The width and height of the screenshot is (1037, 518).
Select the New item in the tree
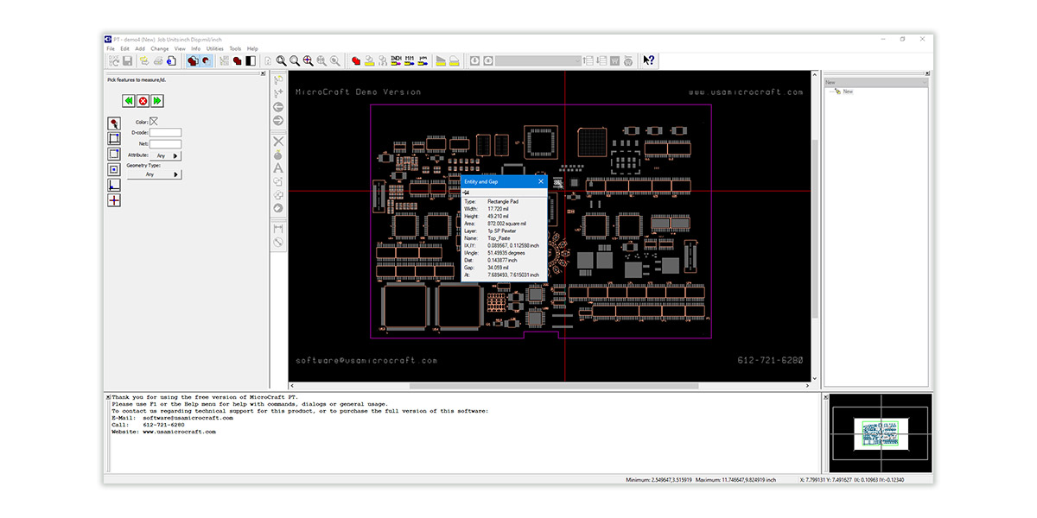click(848, 92)
